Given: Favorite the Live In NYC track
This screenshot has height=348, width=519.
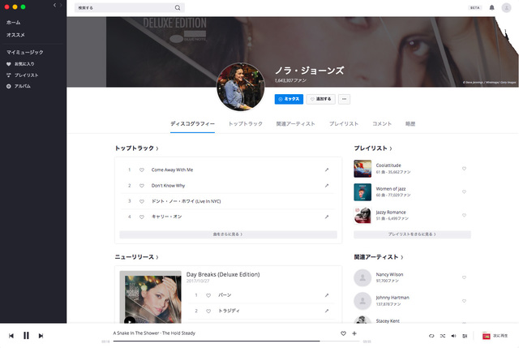Looking at the screenshot, I should 142,201.
